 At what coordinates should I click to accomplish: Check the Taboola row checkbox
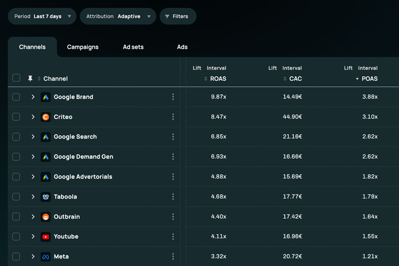click(16, 197)
